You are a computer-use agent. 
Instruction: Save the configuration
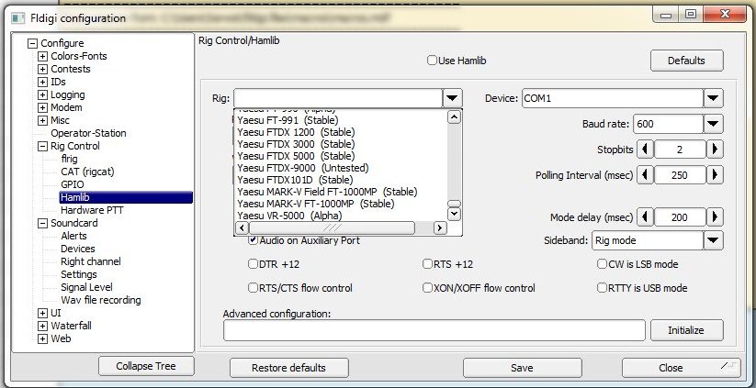coord(522,368)
